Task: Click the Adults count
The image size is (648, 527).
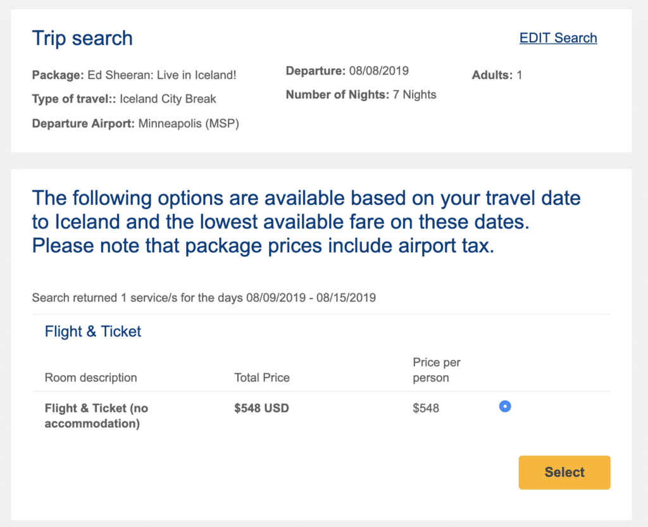Action: click(520, 75)
